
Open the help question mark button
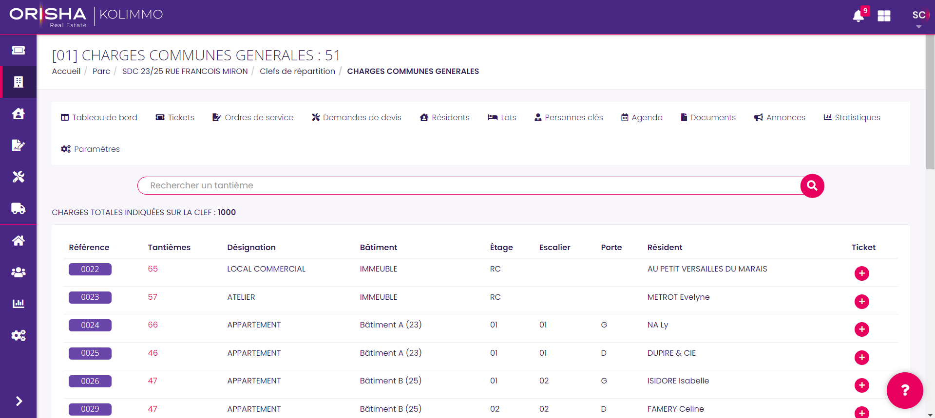pos(905,390)
